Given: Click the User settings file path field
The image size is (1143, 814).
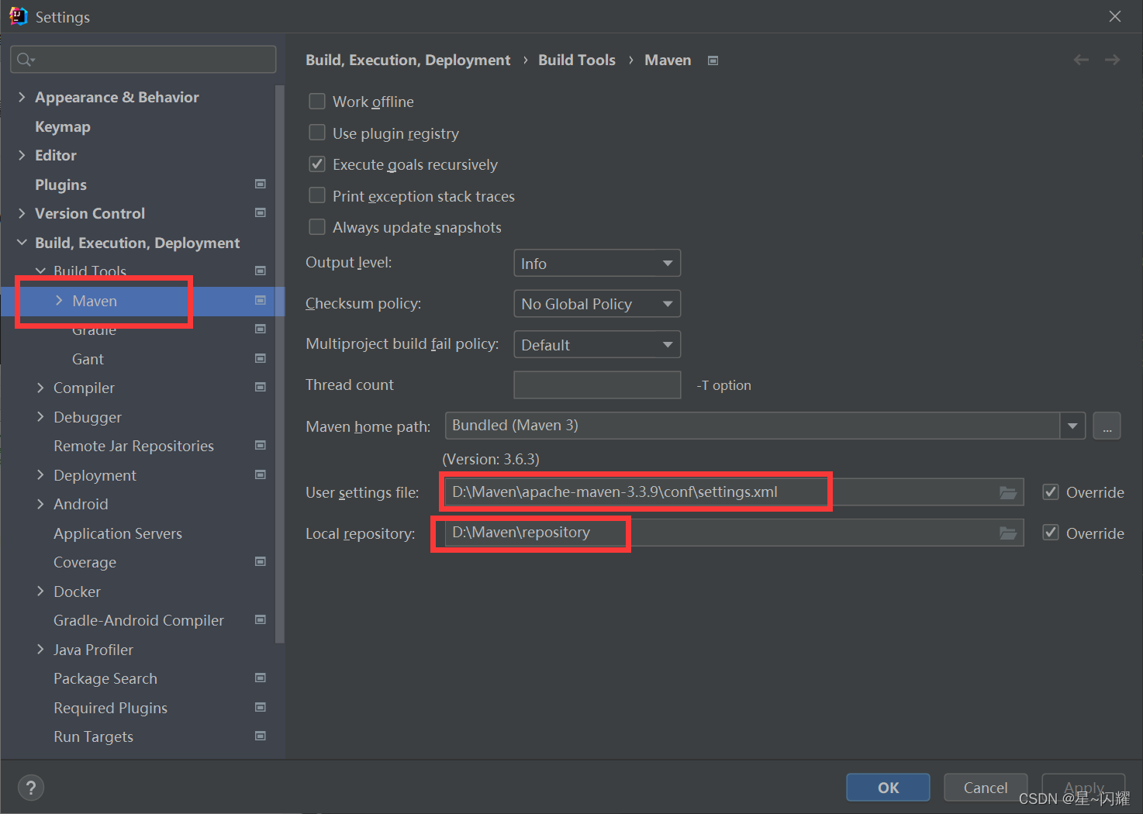Looking at the screenshot, I should pyautogui.click(x=734, y=492).
